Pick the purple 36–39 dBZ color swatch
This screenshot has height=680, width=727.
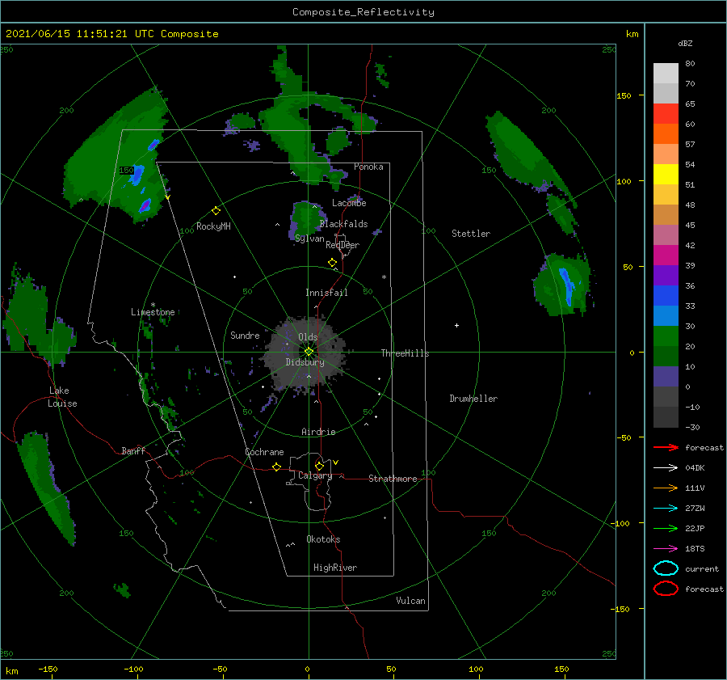[666, 275]
